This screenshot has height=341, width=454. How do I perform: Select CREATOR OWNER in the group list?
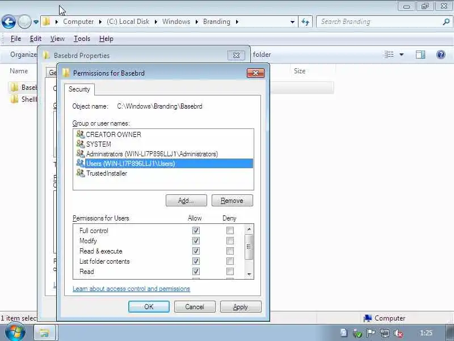(163, 135)
